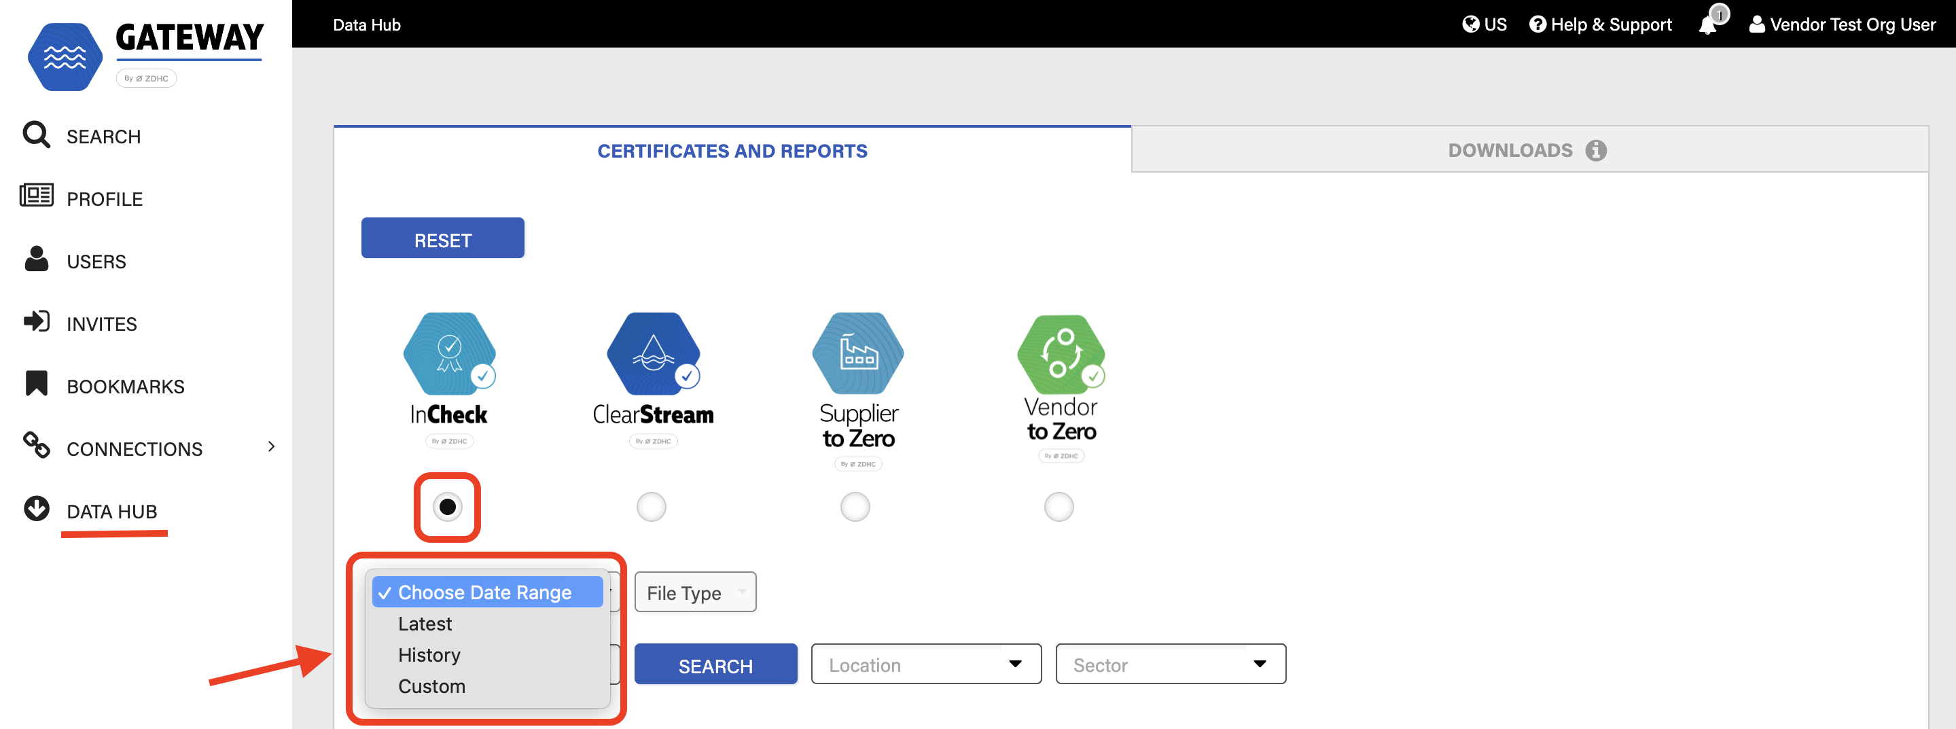The width and height of the screenshot is (1956, 729).
Task: Select the Vendor to Zero radio button
Action: pos(1059,507)
